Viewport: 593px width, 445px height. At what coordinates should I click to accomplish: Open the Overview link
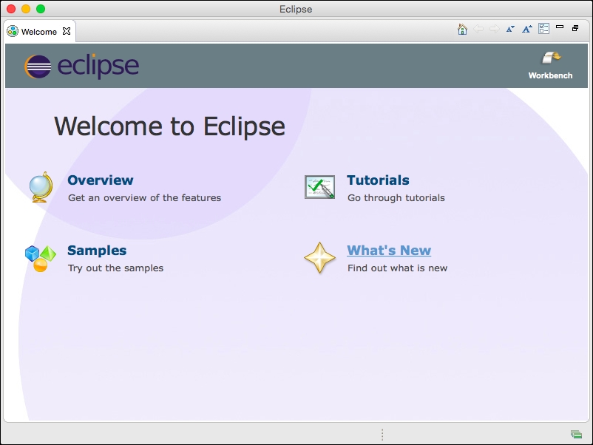pos(101,180)
